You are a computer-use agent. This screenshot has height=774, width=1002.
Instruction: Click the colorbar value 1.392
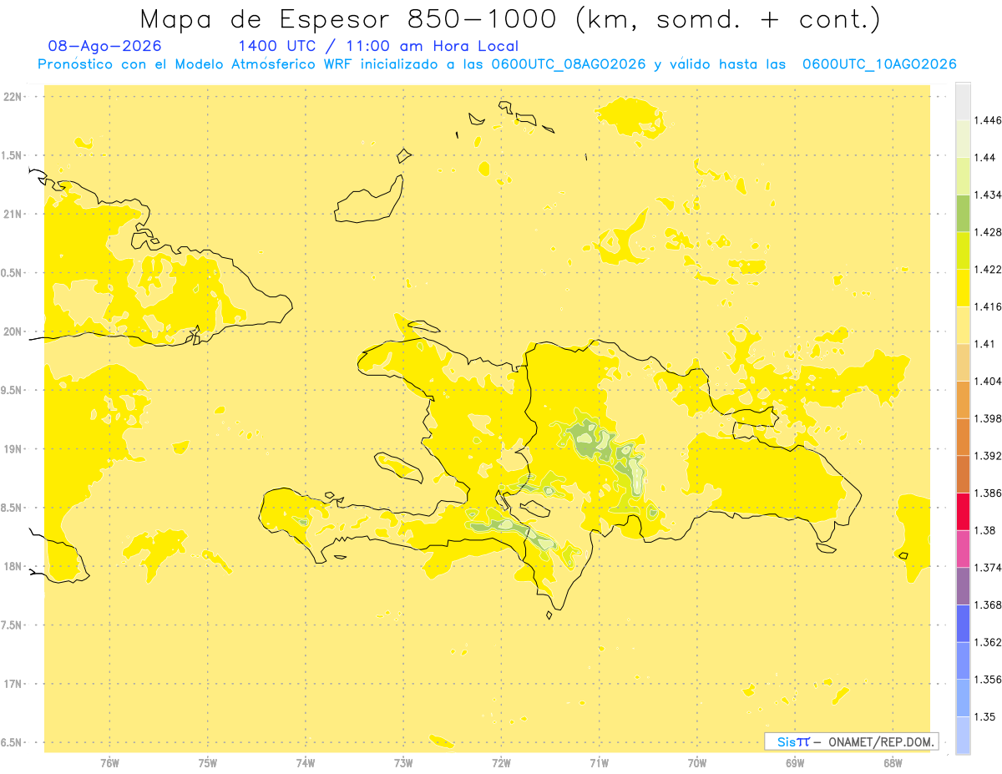987,456
